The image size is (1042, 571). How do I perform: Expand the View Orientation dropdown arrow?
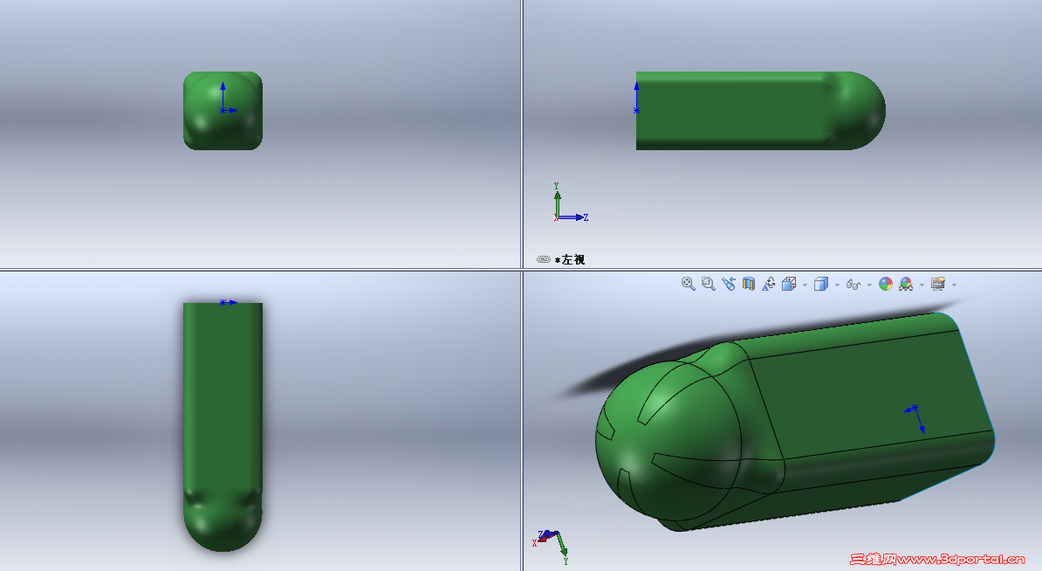(x=805, y=285)
